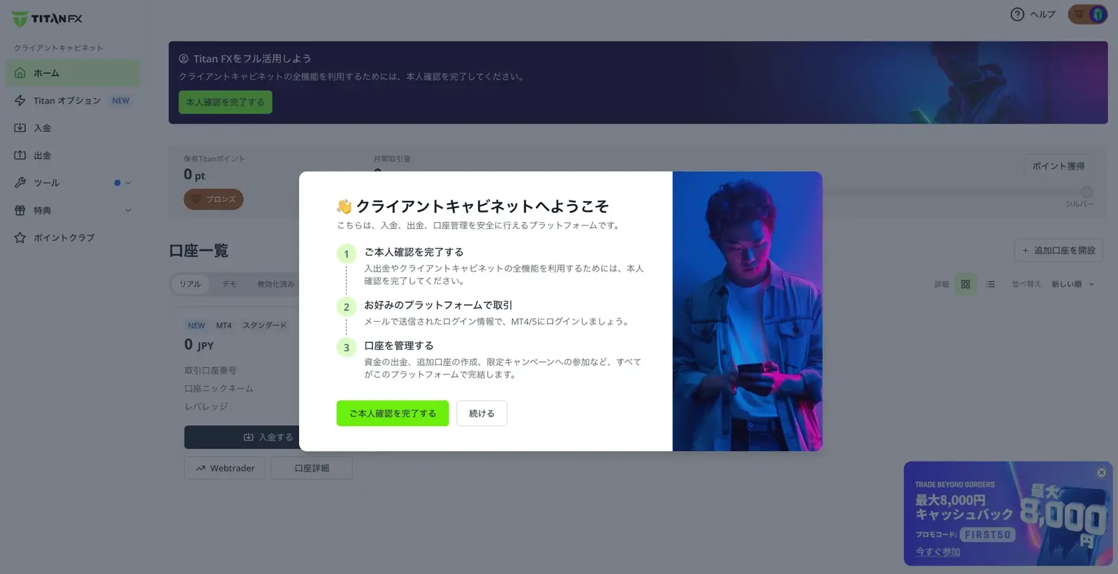Switch to list view of accounts

tap(990, 284)
